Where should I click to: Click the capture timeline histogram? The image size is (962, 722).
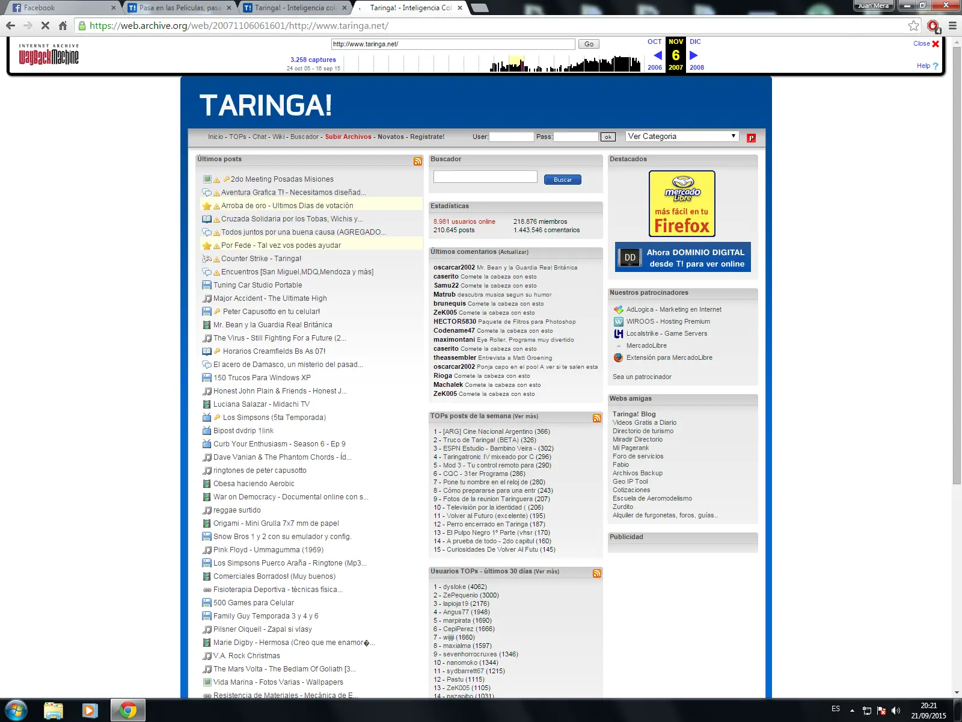click(493, 63)
